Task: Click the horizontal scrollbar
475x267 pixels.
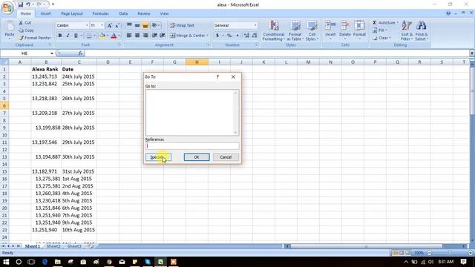Action: (x=366, y=246)
